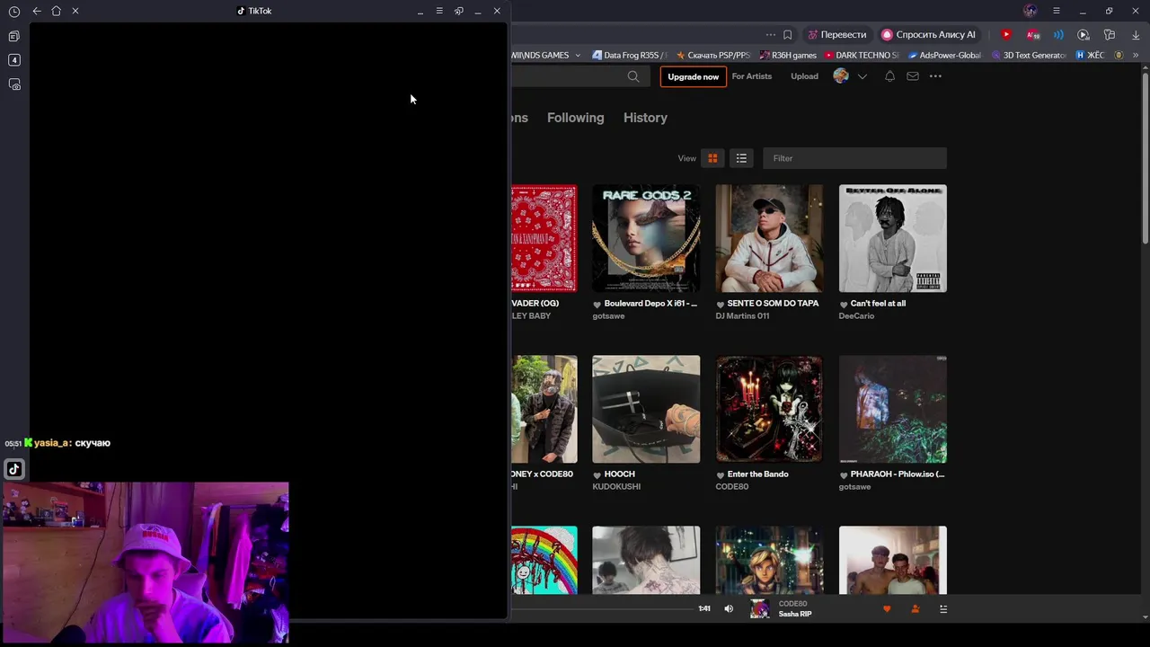Open the Following tab
The width and height of the screenshot is (1150, 647).
point(575,118)
